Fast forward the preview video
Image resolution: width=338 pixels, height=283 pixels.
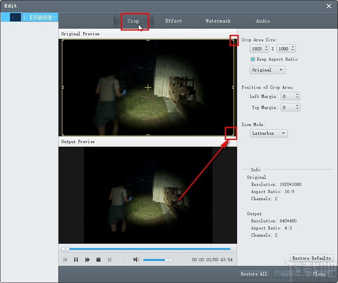87,260
